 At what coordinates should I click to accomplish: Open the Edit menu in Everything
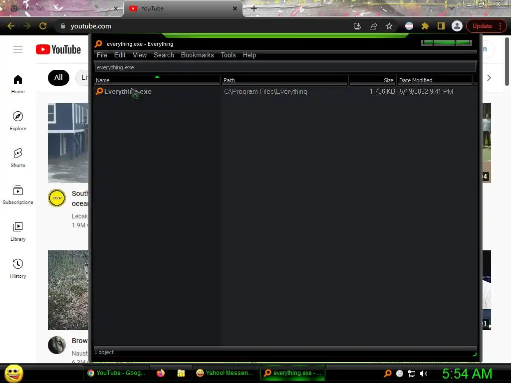click(x=120, y=55)
